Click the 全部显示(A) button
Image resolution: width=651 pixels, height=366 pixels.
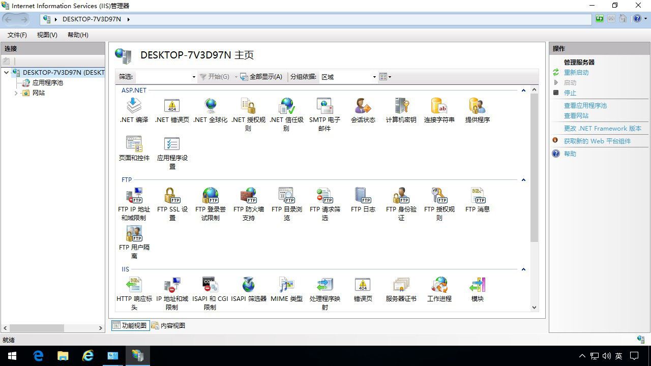[x=261, y=77]
